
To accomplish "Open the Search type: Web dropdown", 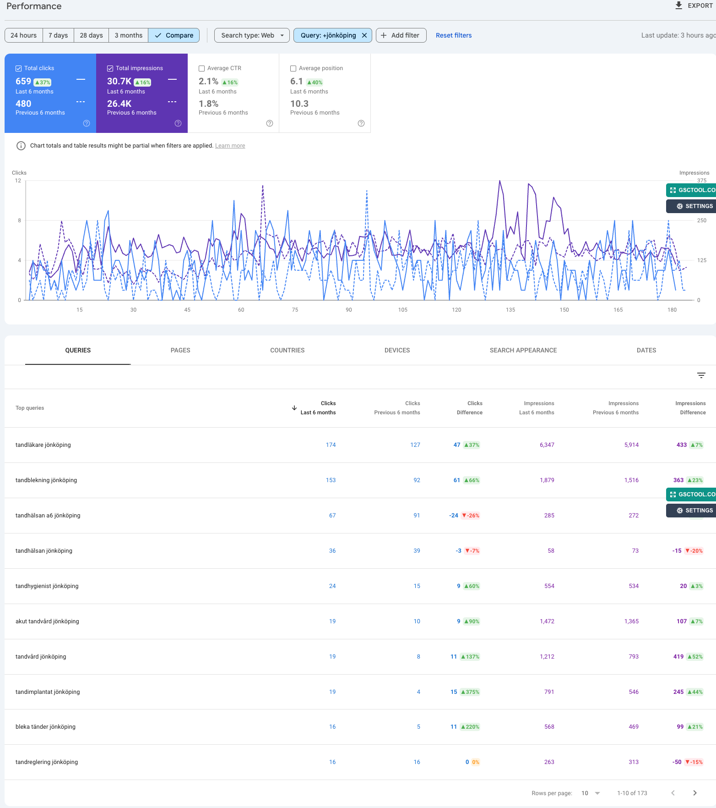I will 252,35.
